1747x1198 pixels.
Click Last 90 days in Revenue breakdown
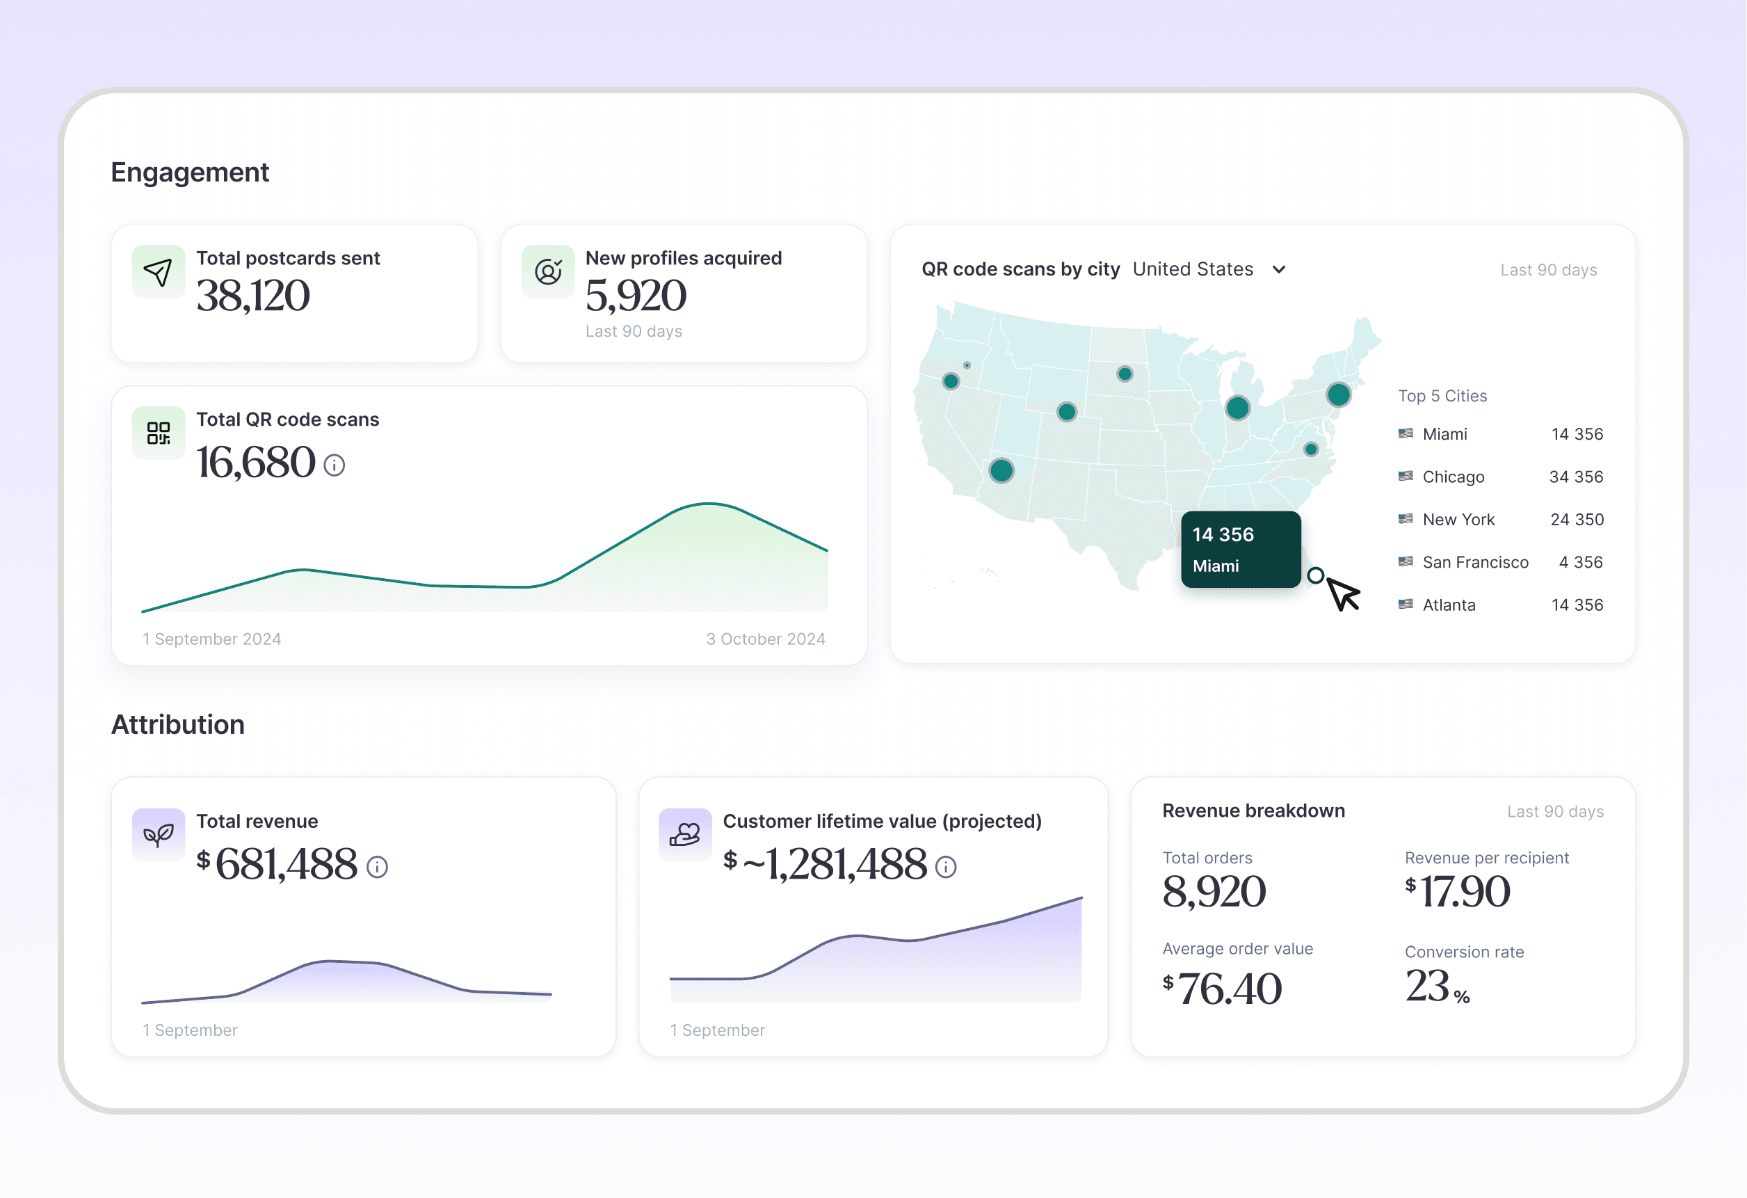[1554, 811]
